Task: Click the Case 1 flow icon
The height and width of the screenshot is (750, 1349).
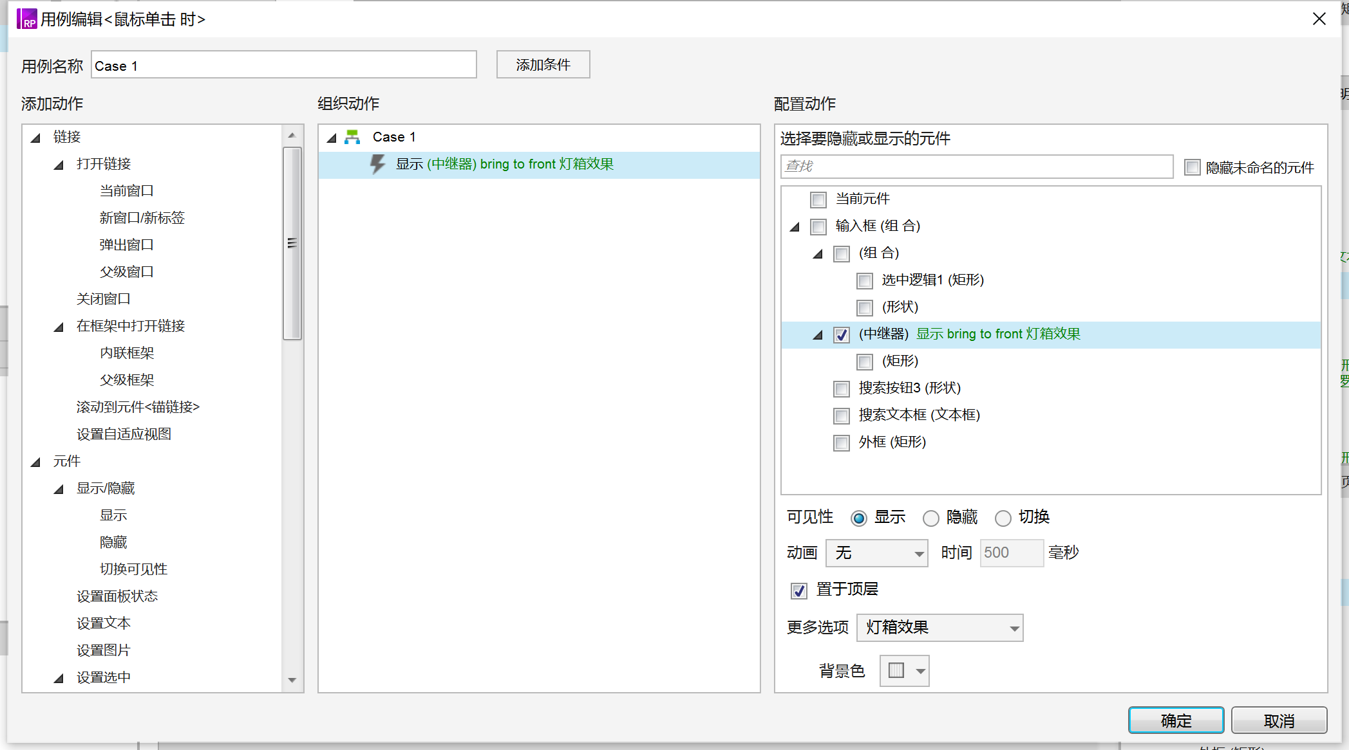Action: pyautogui.click(x=352, y=137)
